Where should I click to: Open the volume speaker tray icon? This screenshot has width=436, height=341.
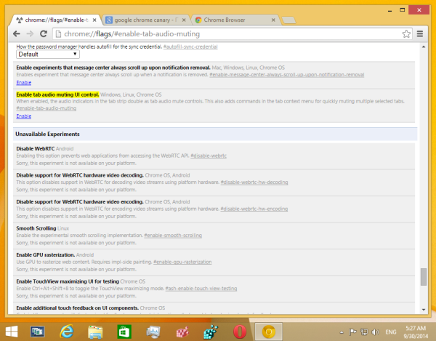[x=375, y=332]
